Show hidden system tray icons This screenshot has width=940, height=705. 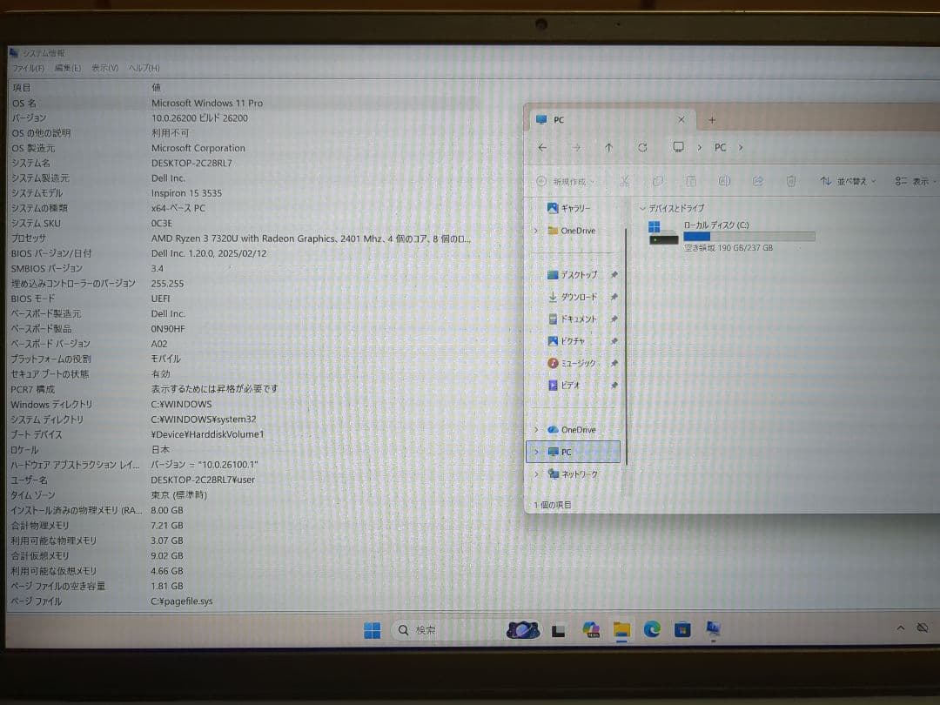point(901,628)
